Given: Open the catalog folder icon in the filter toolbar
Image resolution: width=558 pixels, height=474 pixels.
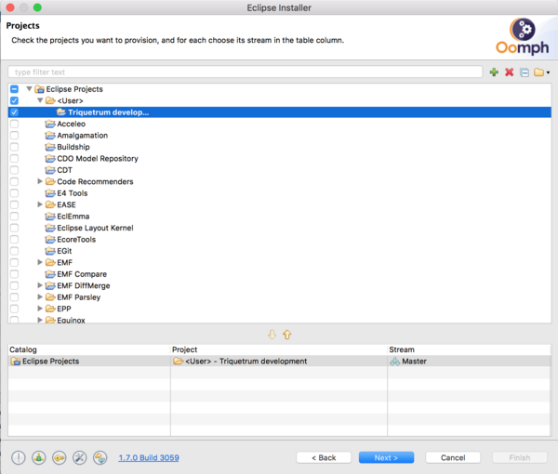Looking at the screenshot, I should coord(538,72).
